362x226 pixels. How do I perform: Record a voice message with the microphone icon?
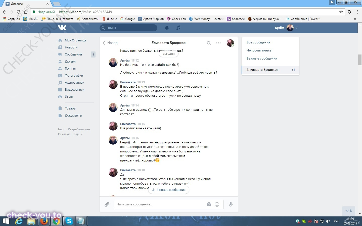231,204
